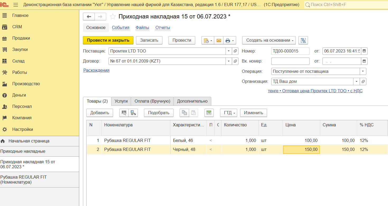
Task: Switch to the Услуги tab
Action: click(x=121, y=101)
